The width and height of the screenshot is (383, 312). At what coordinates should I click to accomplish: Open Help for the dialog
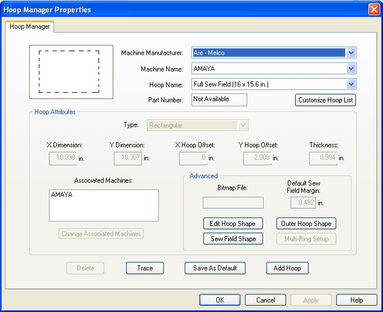pos(357,300)
